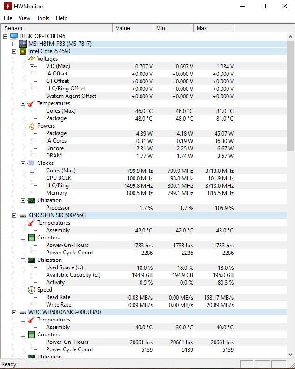295x369 pixels.
Task: Open the File menu
Action: point(8,18)
